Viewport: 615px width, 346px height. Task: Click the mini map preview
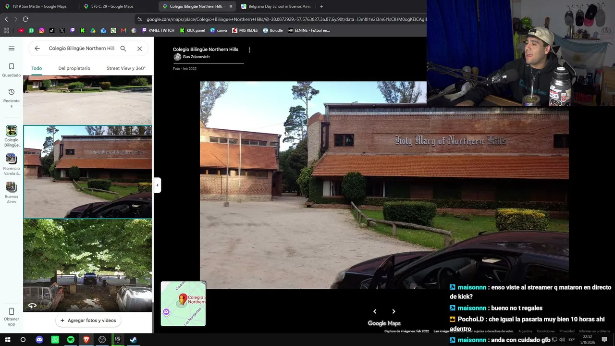point(183,304)
